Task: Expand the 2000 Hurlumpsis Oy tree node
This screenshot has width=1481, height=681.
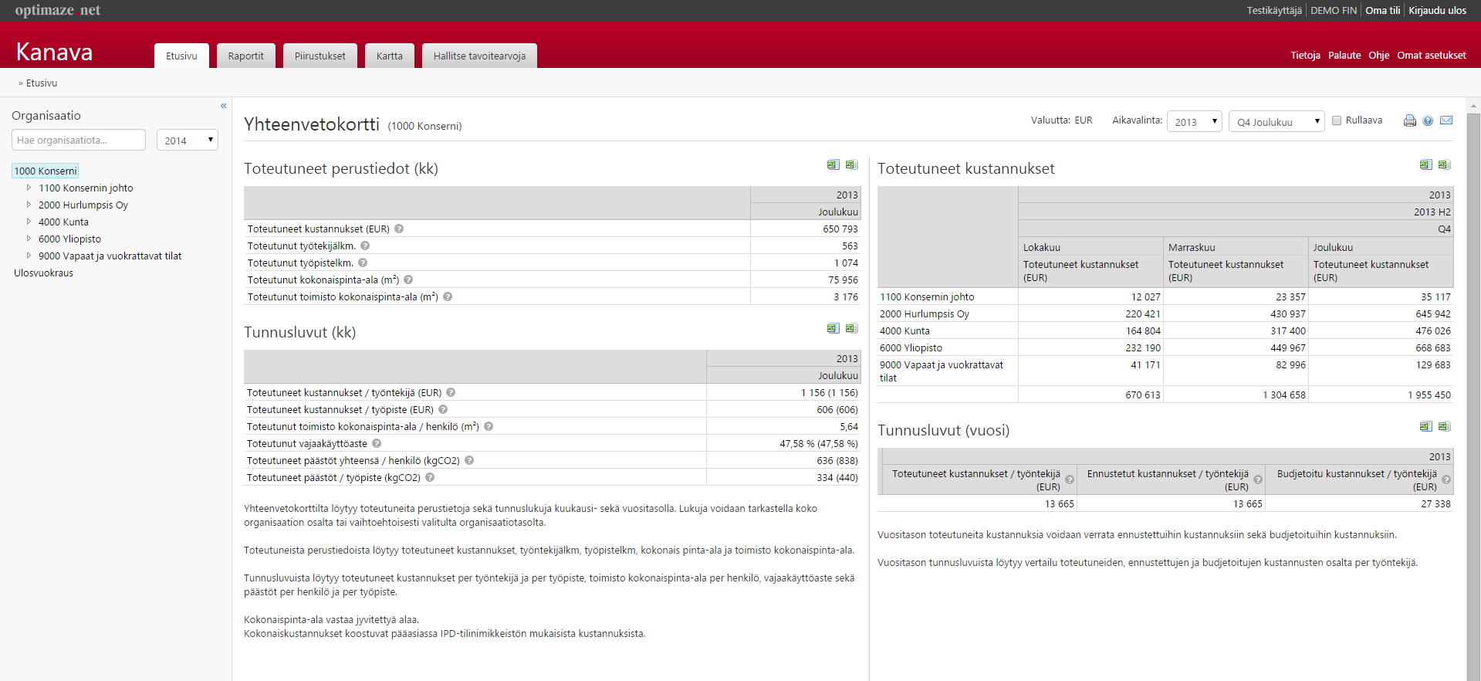Action: tap(29, 205)
